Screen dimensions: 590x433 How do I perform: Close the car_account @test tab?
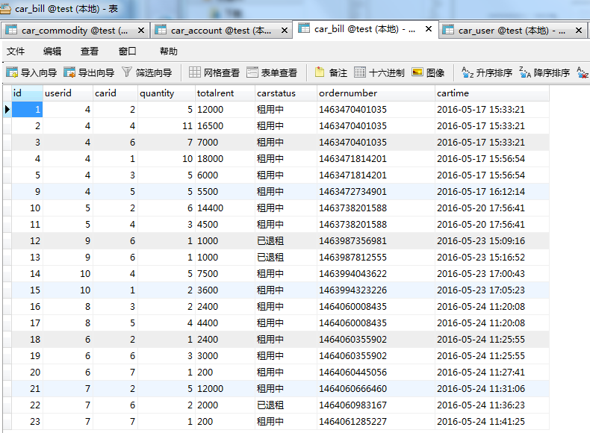(285, 30)
